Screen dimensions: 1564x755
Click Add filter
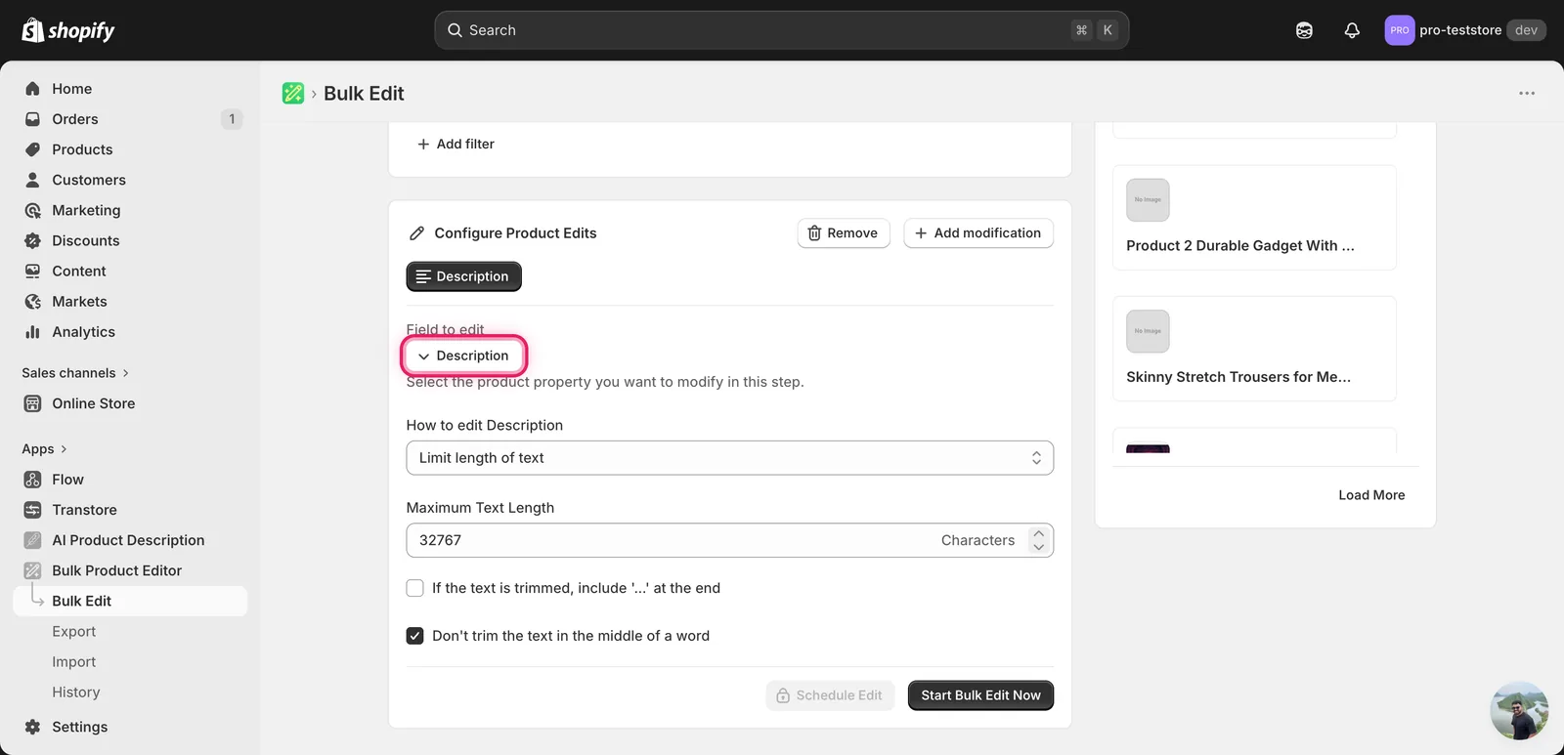(x=456, y=144)
